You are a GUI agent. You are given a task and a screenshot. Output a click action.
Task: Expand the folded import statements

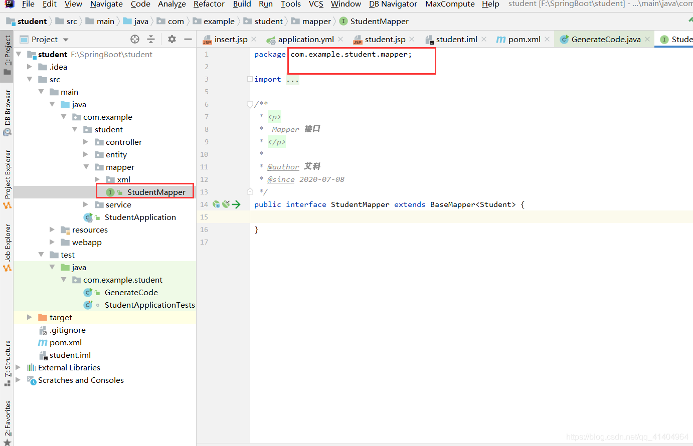coord(292,79)
